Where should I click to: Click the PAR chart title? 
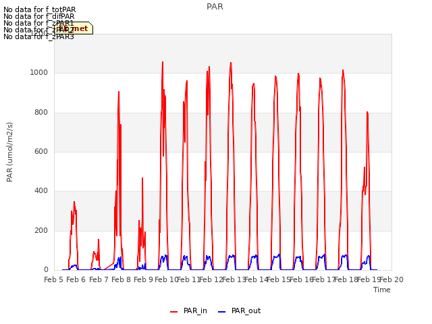[x=215, y=7]
